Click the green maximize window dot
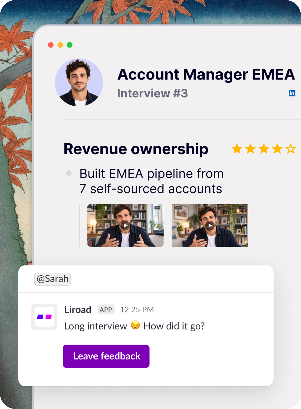This screenshot has width=301, height=409. pyautogui.click(x=70, y=45)
